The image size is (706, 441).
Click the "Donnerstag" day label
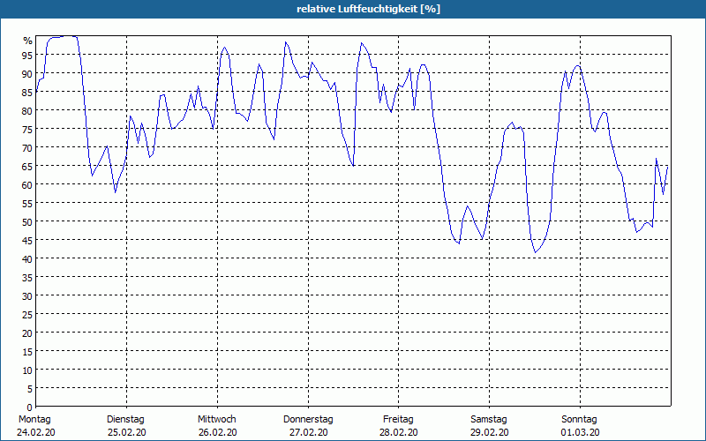point(308,420)
